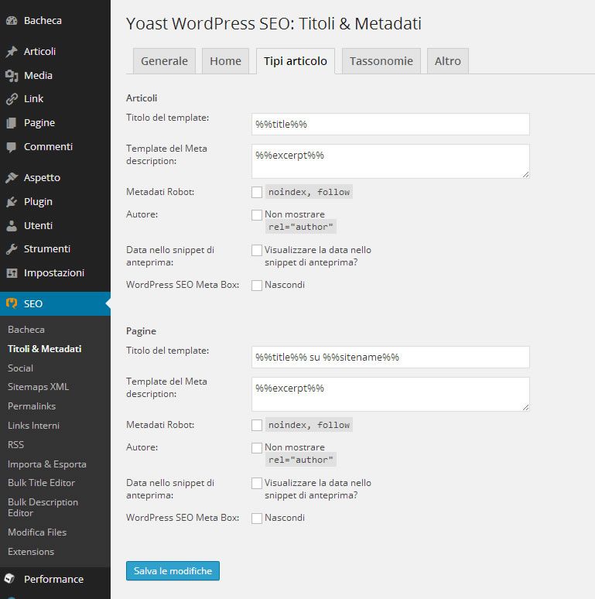Click Articoli meta description textarea
The width and height of the screenshot is (595, 599).
tap(390, 161)
